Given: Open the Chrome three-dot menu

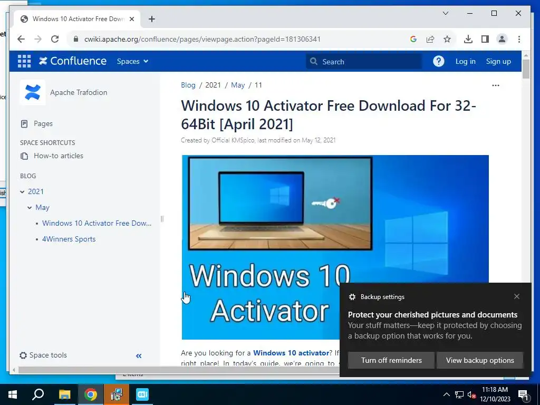Looking at the screenshot, I should pyautogui.click(x=519, y=39).
